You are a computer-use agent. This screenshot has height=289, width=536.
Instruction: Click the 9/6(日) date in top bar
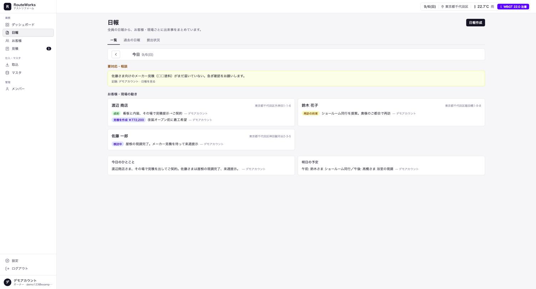430,7
